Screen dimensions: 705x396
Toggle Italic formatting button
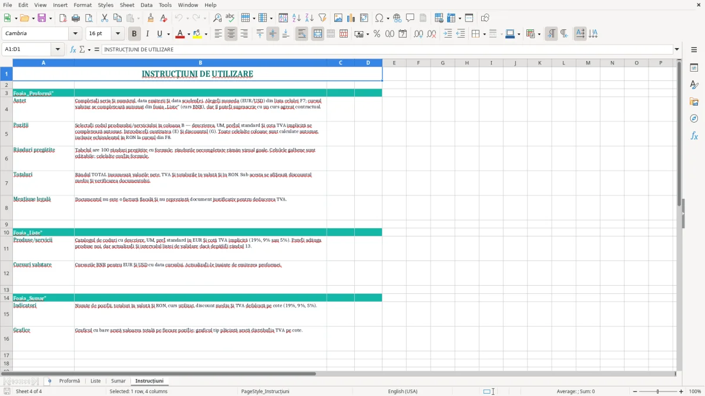point(147,34)
